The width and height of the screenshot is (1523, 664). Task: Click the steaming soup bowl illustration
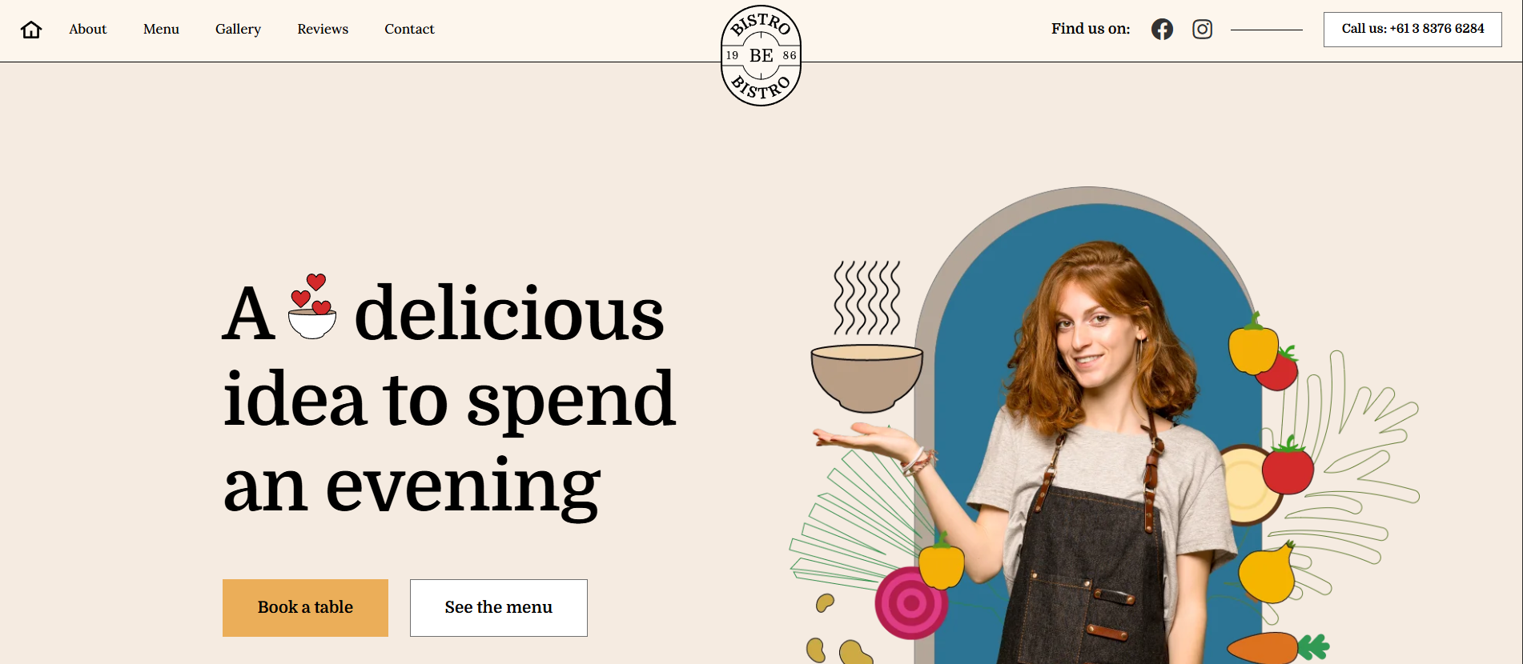(867, 337)
